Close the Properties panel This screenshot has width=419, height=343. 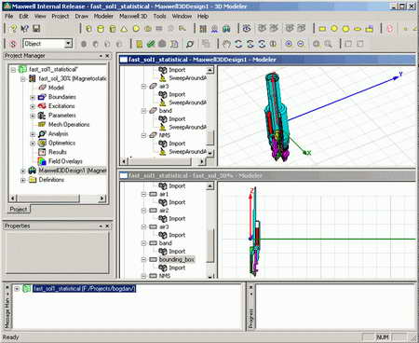pos(107,226)
